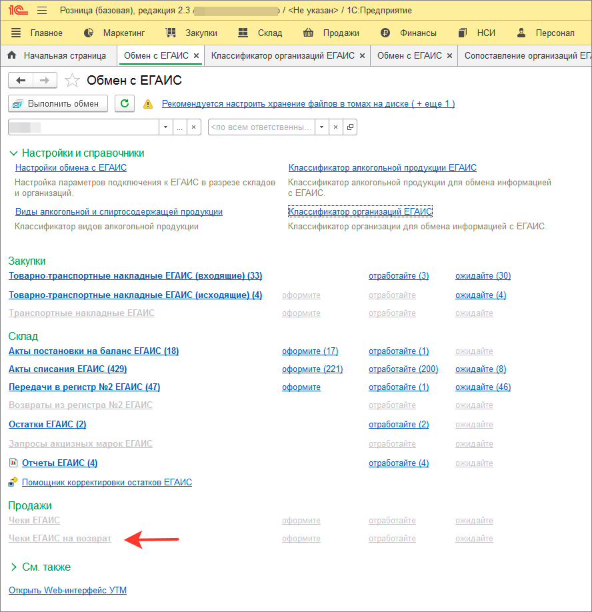
Task: Open Запросы акцизных марок ЕГАИС
Action: [x=81, y=444]
